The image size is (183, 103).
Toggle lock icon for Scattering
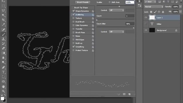pyautogui.click(x=93, y=15)
